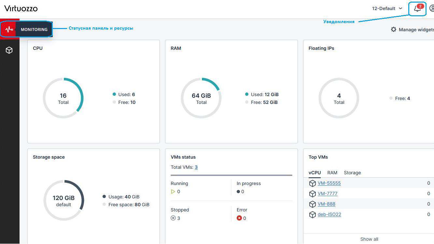Select the vCPU tab in Top VMs
The height and width of the screenshot is (244, 434).
(x=315, y=173)
